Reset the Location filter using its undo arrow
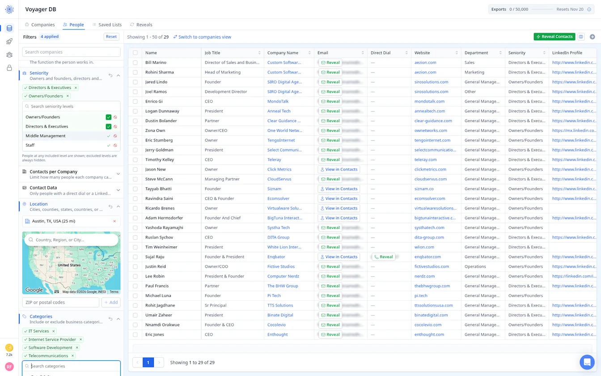 click(110, 207)
